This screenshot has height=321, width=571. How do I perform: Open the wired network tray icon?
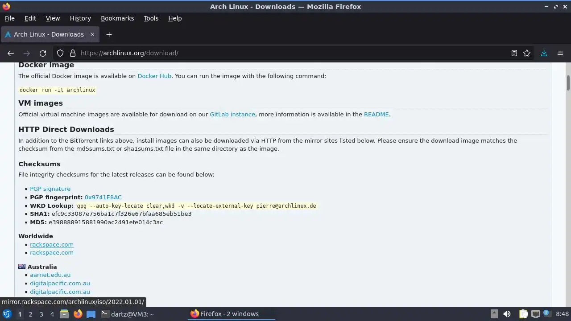536,314
